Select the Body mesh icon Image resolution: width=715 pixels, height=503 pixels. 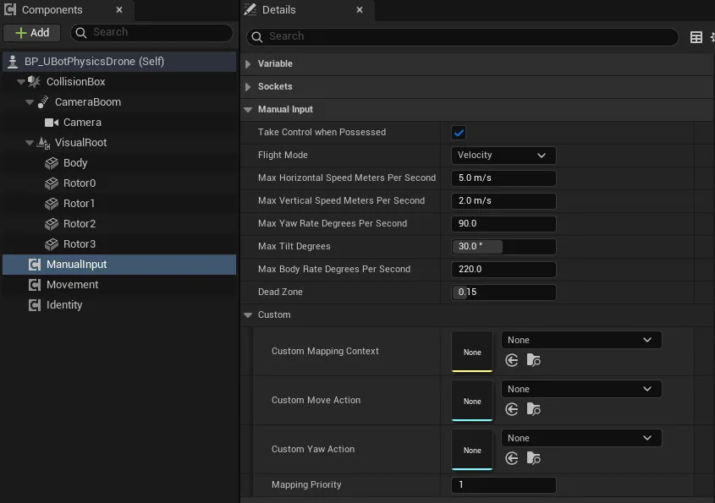click(52, 163)
